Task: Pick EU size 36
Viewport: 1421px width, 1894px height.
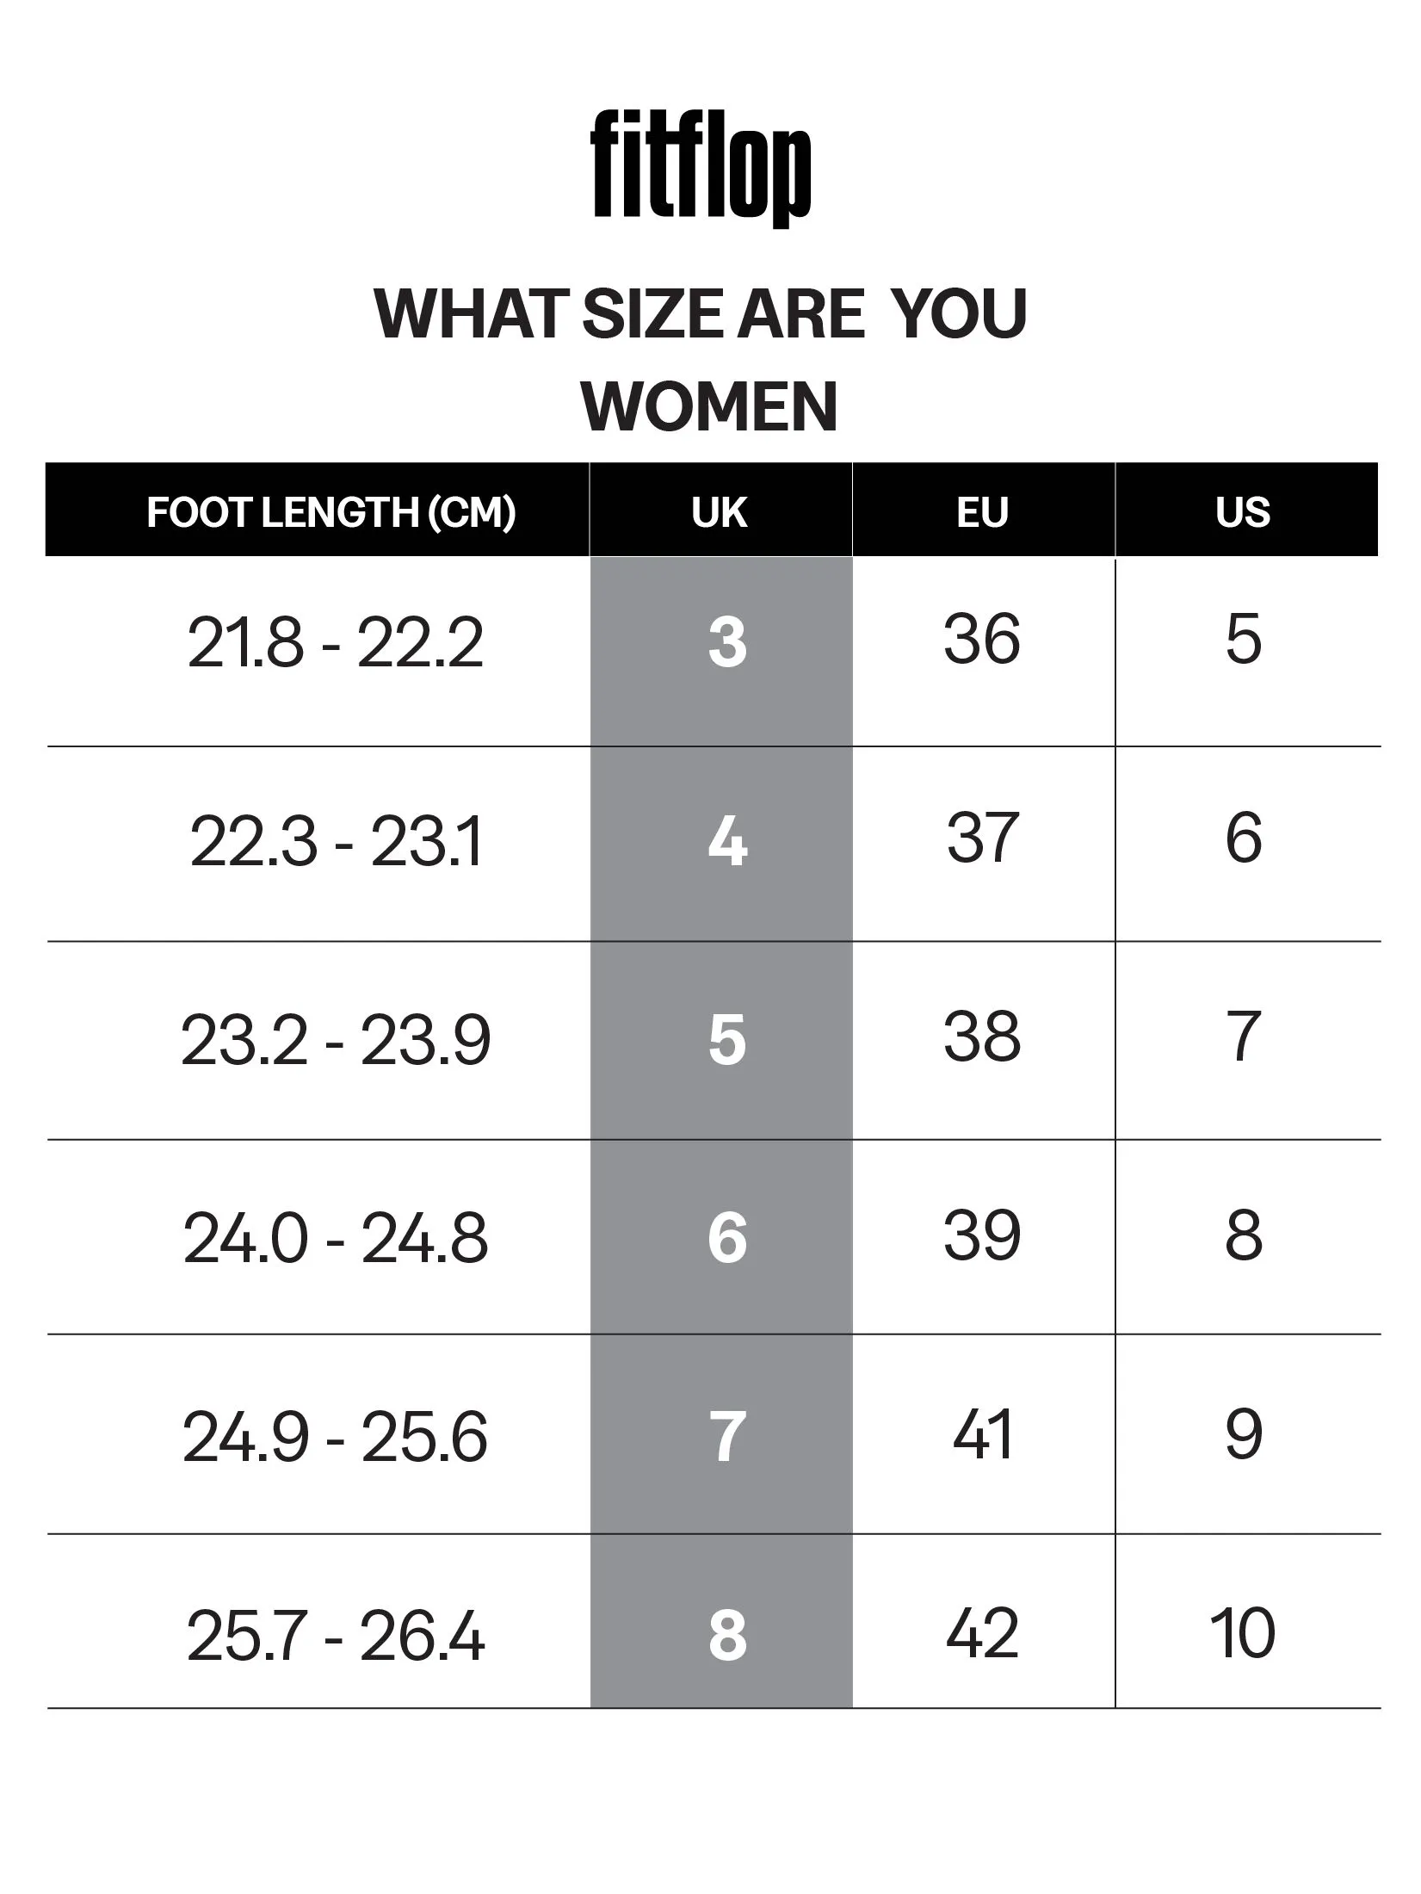Action: coord(982,641)
